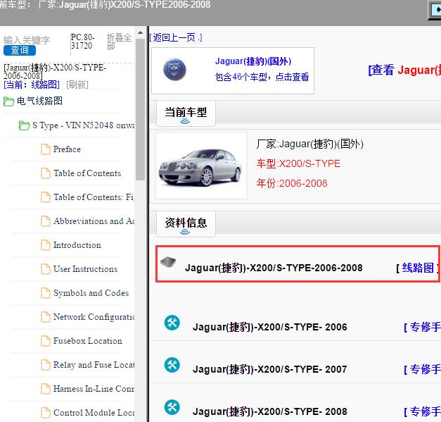
Task: Click the Control Module page icon
Action: pyautogui.click(x=46, y=413)
